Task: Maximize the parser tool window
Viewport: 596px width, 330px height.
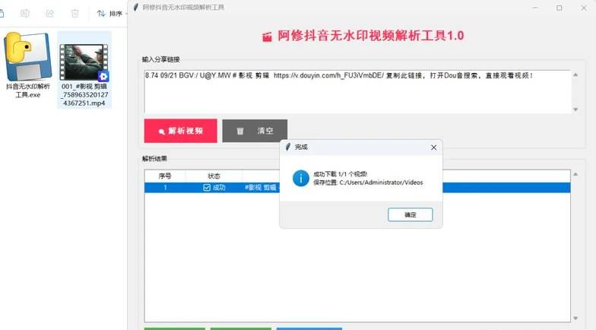Action: pos(560,8)
